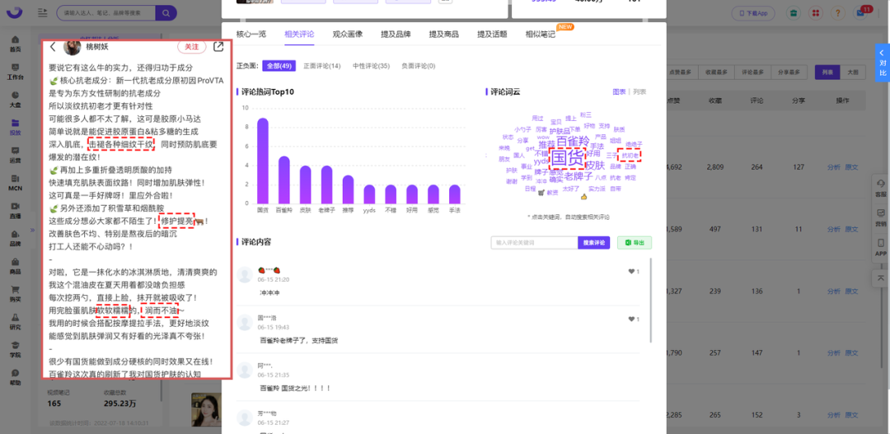Open 直播 live section in sidebar
The height and width of the screenshot is (434, 890).
[16, 211]
